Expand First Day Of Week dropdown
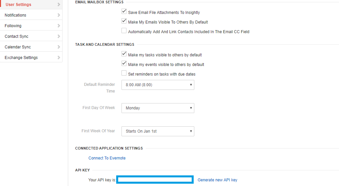The height and width of the screenshot is (186, 339). point(158,108)
